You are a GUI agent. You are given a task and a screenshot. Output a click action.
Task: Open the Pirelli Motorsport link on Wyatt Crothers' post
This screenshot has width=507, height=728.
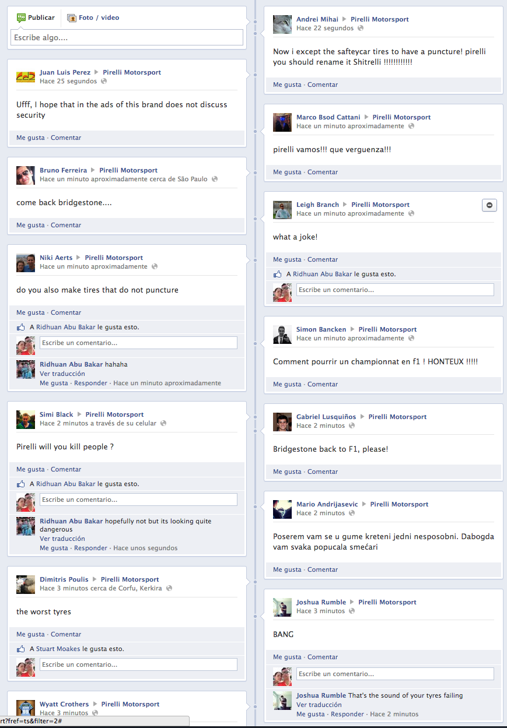[130, 704]
